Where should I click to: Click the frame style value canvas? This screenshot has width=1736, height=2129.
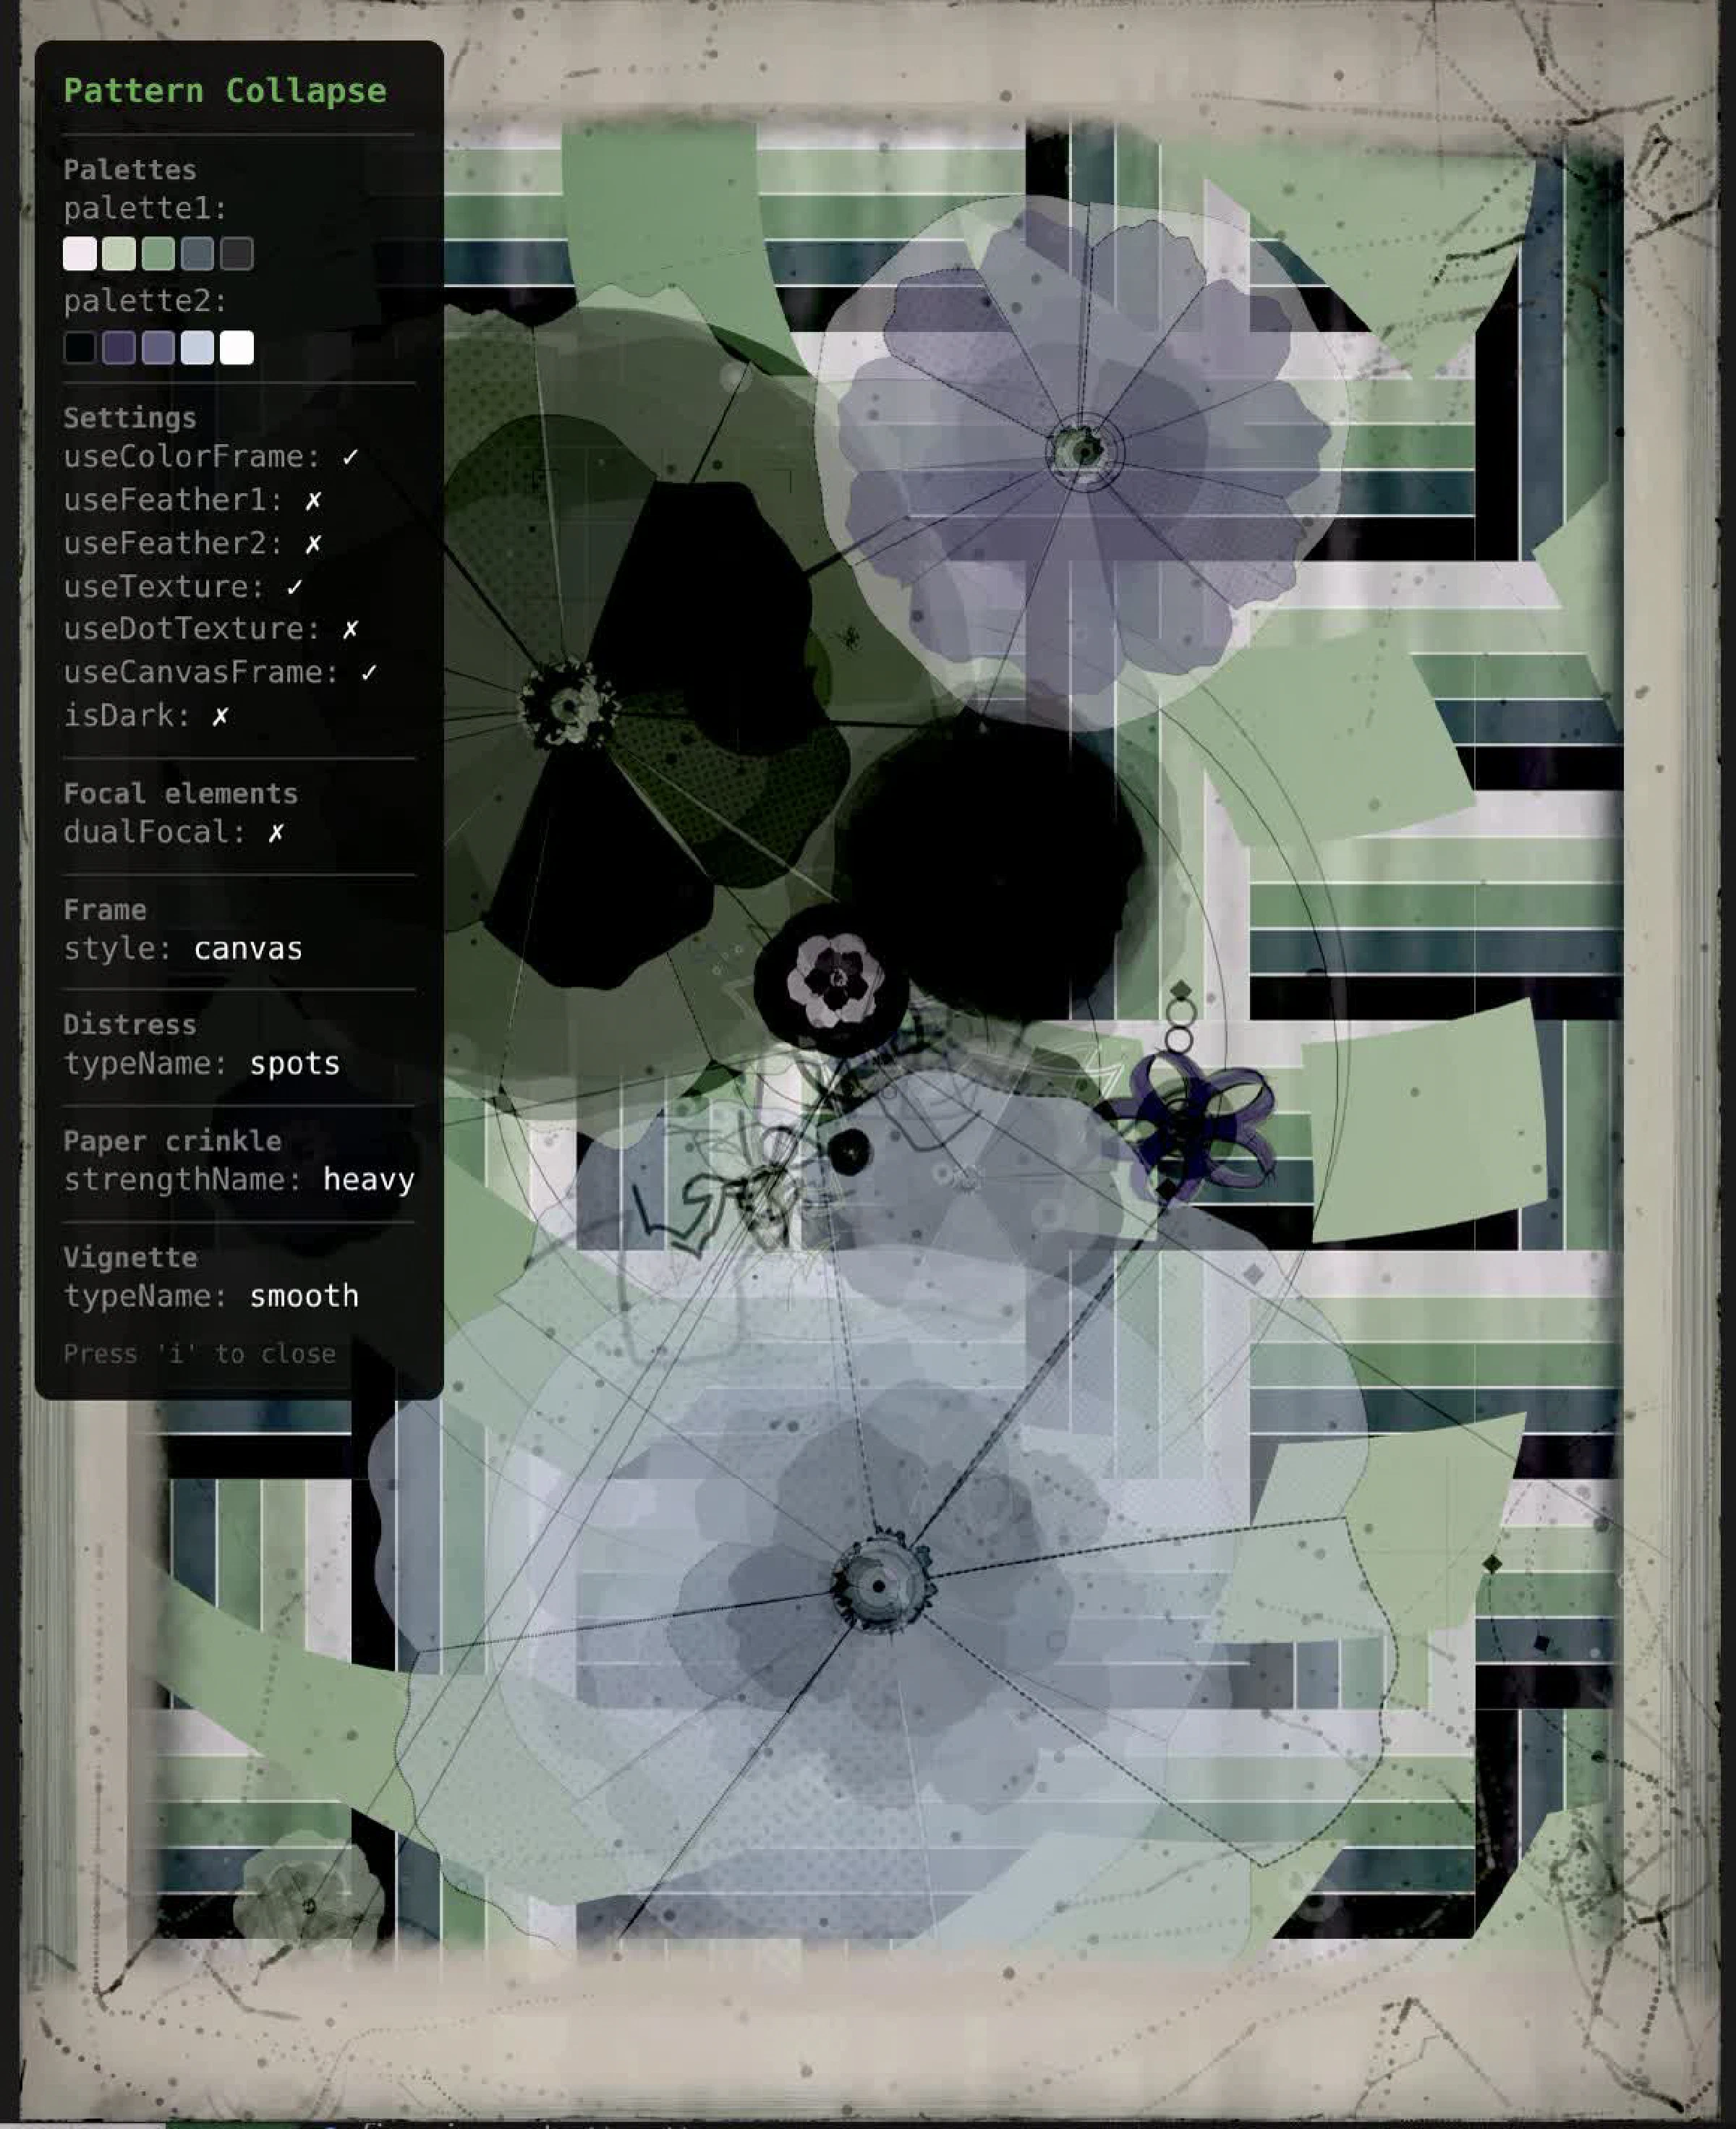248,949
